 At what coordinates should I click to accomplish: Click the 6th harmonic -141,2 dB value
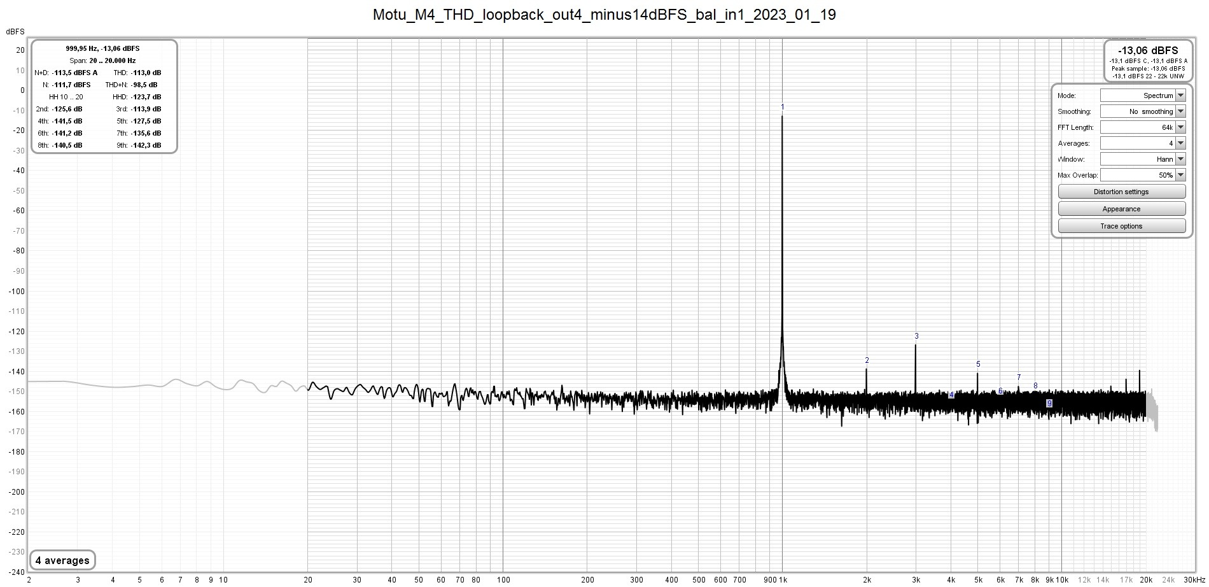pyautogui.click(x=67, y=133)
